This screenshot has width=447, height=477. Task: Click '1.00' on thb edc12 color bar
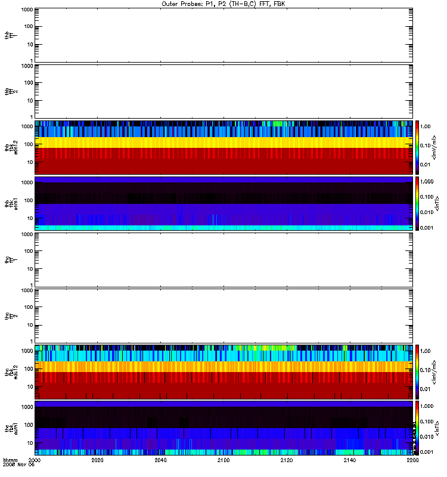(426, 126)
